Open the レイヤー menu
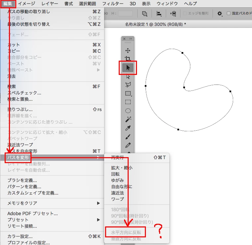Screen dimensions: 252x245 click(50, 4)
